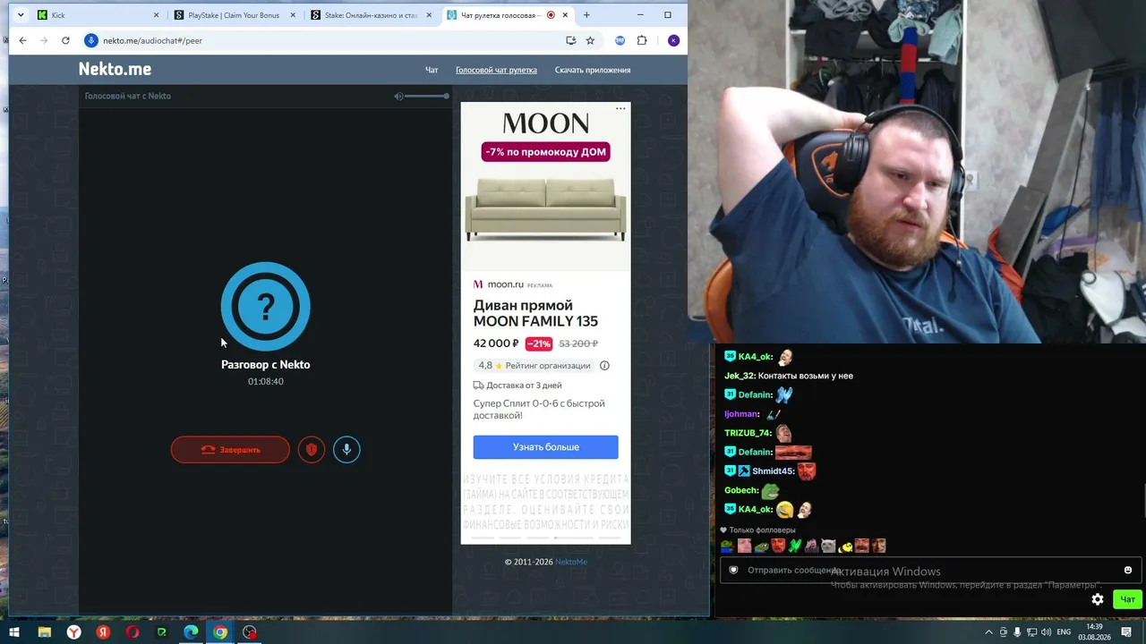Open the Chrome profile avatar

[x=673, y=40]
